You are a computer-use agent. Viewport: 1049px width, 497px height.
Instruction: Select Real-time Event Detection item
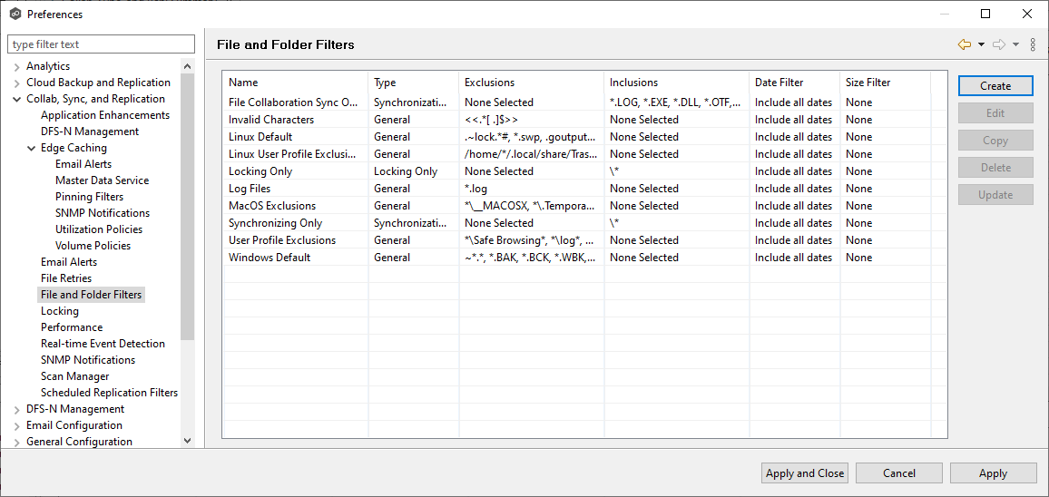coord(103,343)
